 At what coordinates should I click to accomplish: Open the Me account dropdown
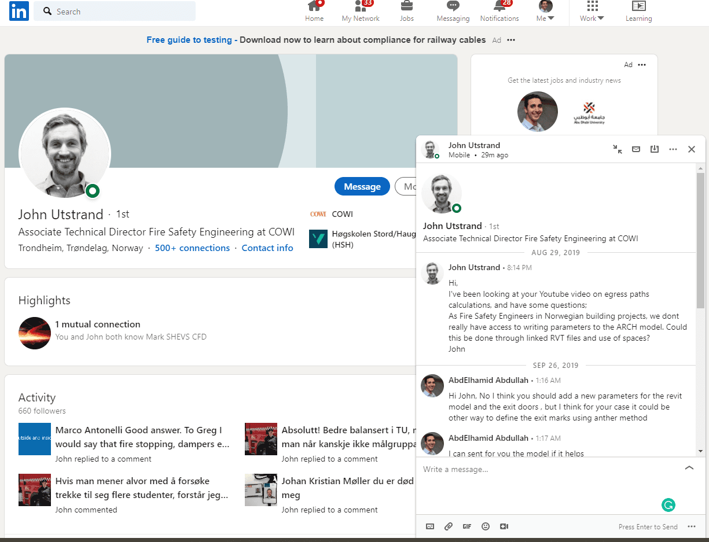tap(545, 12)
